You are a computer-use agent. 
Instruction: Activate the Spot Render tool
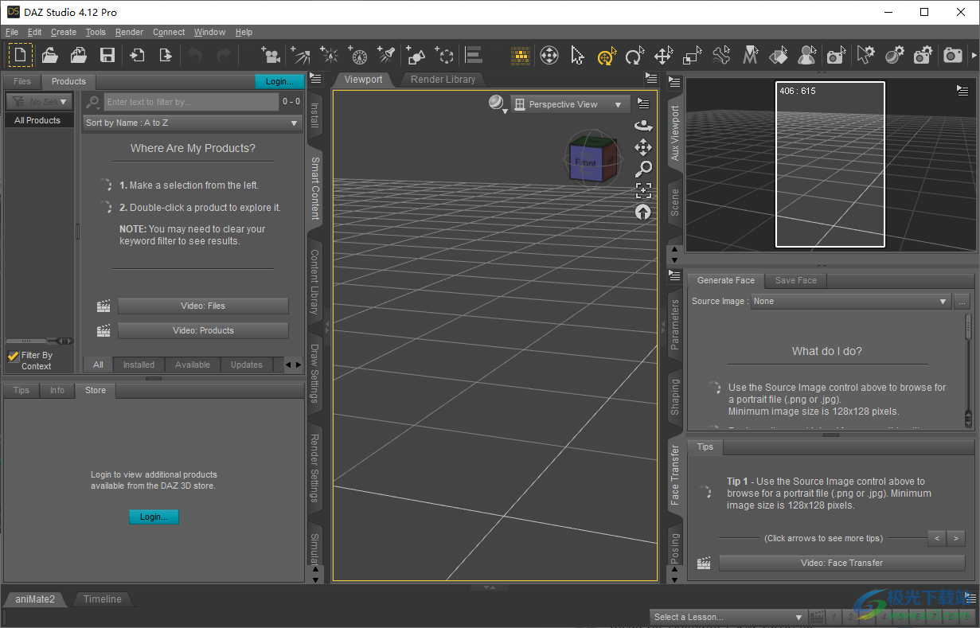[834, 55]
